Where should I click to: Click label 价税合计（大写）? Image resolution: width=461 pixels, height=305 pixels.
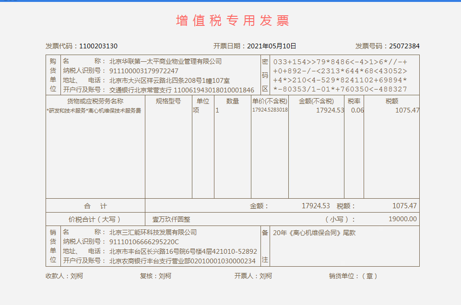[x=95, y=219]
